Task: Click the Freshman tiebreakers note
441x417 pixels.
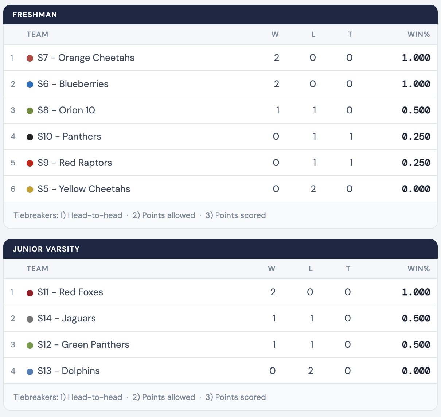Action: [140, 215]
